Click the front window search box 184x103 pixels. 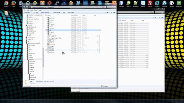(111, 7)
